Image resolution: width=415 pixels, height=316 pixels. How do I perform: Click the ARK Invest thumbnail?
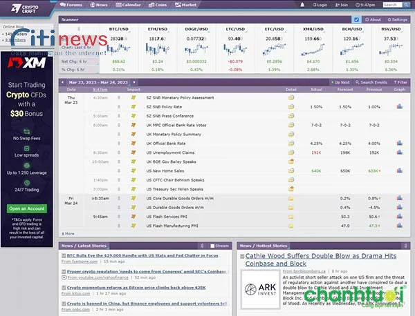pyautogui.click(x=261, y=289)
